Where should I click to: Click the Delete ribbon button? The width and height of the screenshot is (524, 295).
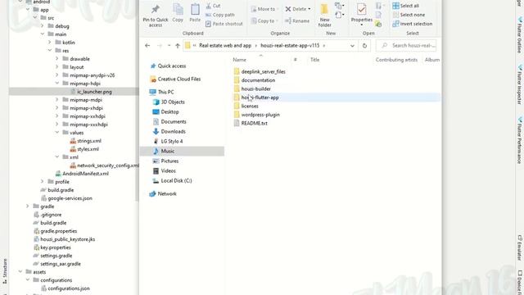(297, 9)
